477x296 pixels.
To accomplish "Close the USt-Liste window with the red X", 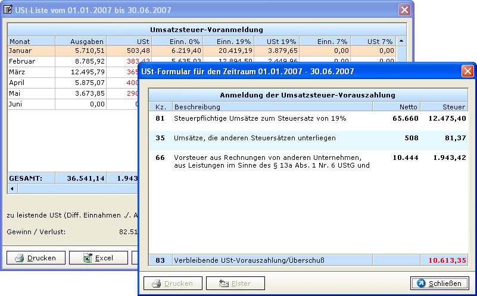I will coord(404,10).
